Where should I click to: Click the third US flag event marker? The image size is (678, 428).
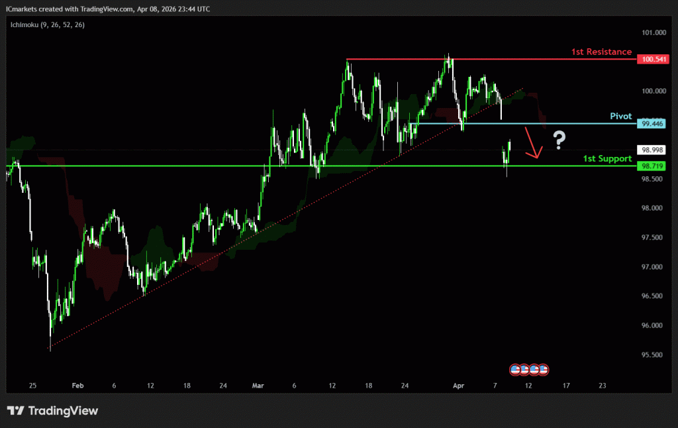click(533, 369)
